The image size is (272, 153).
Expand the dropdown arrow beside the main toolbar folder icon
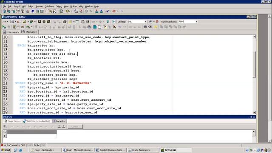(71, 11)
